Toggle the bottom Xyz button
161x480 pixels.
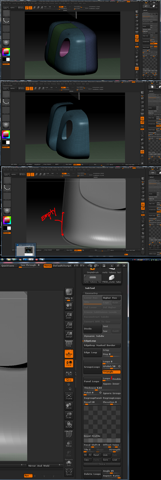click(28, 476)
